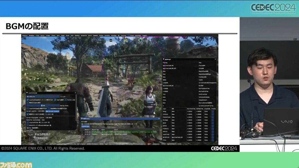Select the first green history record row
Image resolution: width=299 pixels, height=168 pixels.
coord(119,132)
